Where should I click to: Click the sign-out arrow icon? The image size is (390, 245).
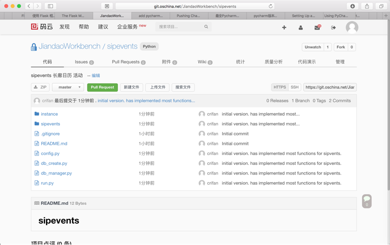click(333, 28)
